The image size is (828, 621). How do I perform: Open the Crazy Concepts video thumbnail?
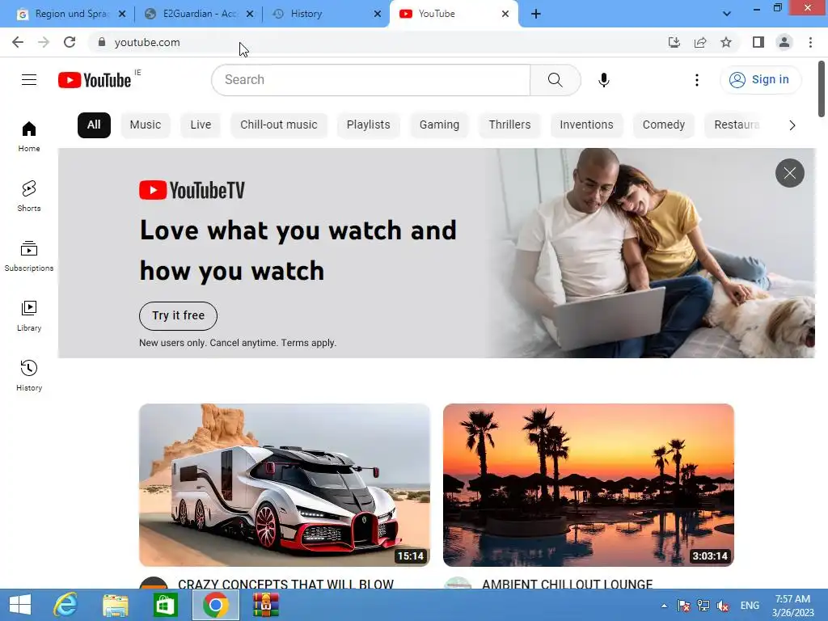(285, 485)
